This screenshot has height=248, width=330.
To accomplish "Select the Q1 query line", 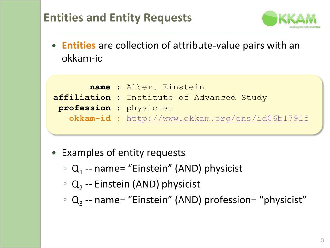I will coord(157,169).
